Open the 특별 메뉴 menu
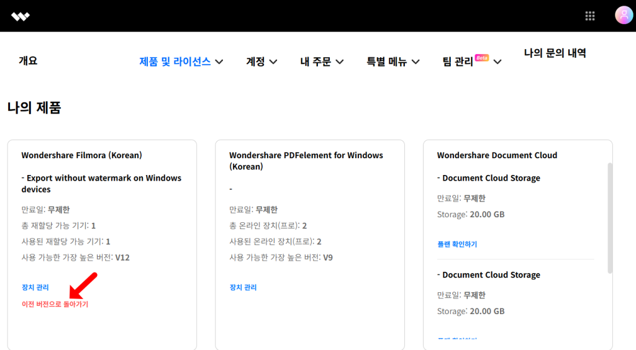 (386, 61)
